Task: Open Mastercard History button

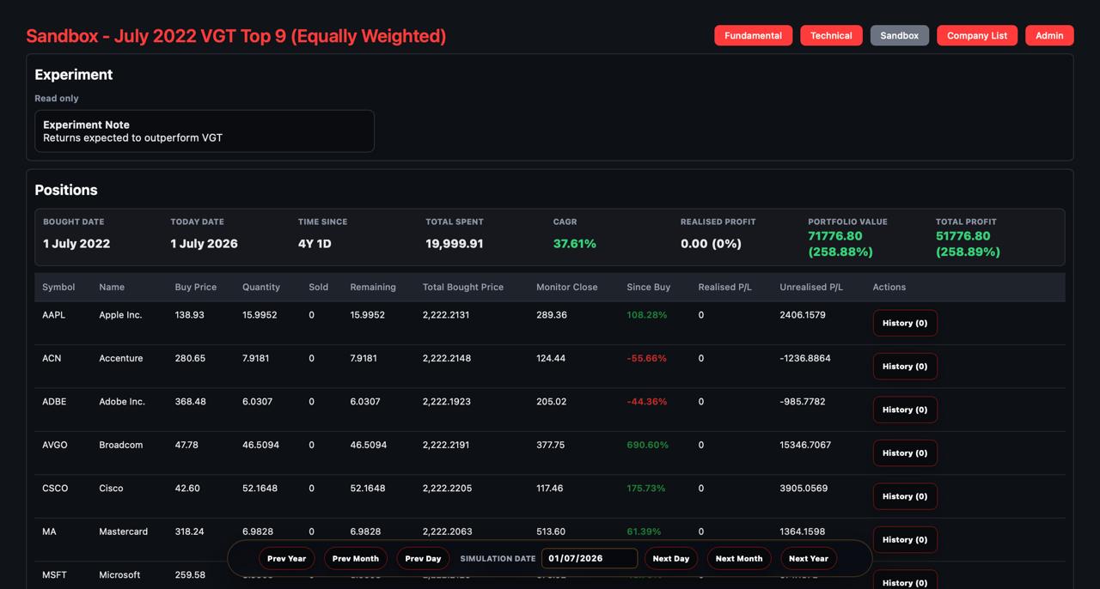Action: [x=905, y=539]
